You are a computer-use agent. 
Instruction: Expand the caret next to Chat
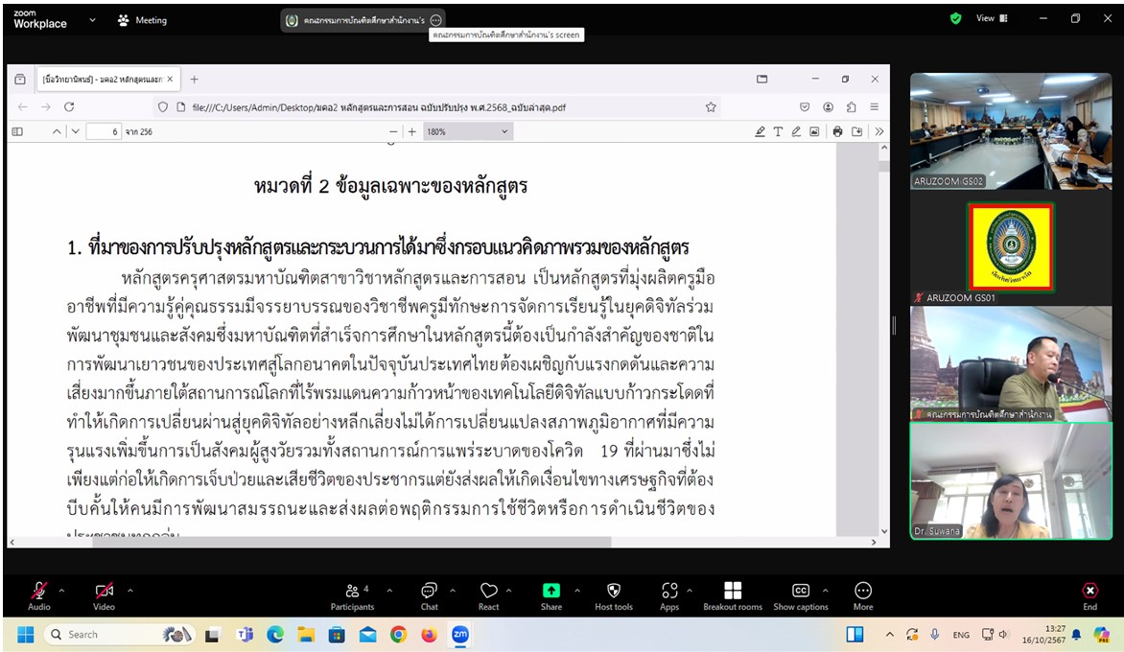click(x=453, y=591)
